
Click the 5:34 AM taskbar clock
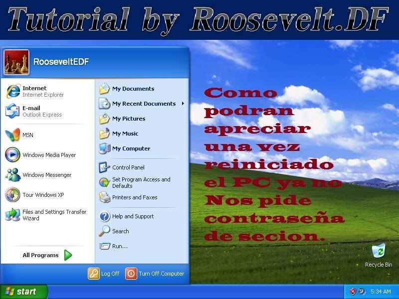pos(381,292)
